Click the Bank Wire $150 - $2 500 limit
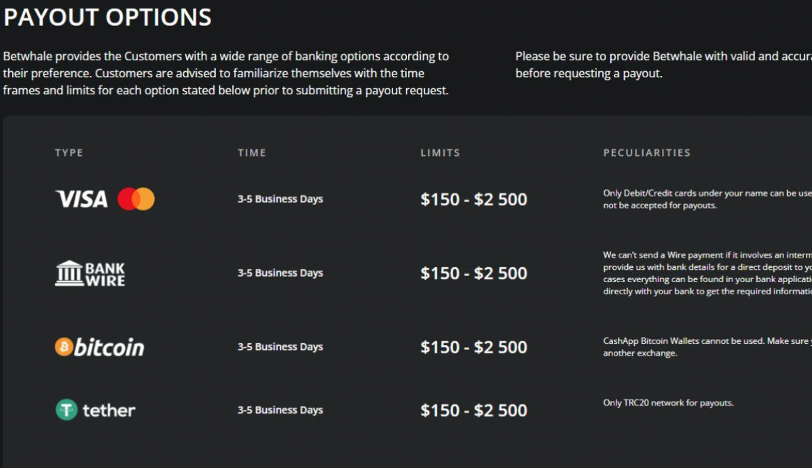The width and height of the screenshot is (812, 468). pyautogui.click(x=474, y=273)
